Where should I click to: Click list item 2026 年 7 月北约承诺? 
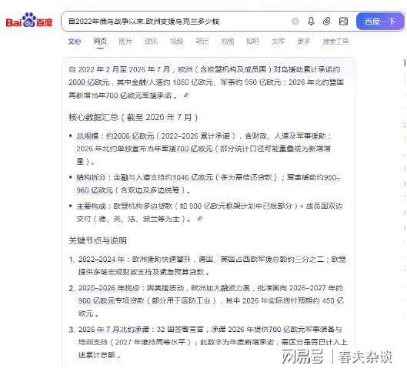click(213, 342)
